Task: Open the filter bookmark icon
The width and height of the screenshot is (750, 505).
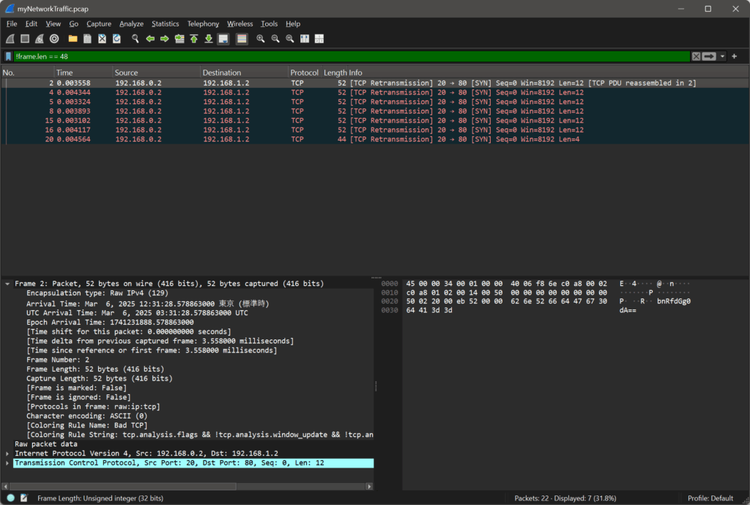Action: click(x=8, y=56)
